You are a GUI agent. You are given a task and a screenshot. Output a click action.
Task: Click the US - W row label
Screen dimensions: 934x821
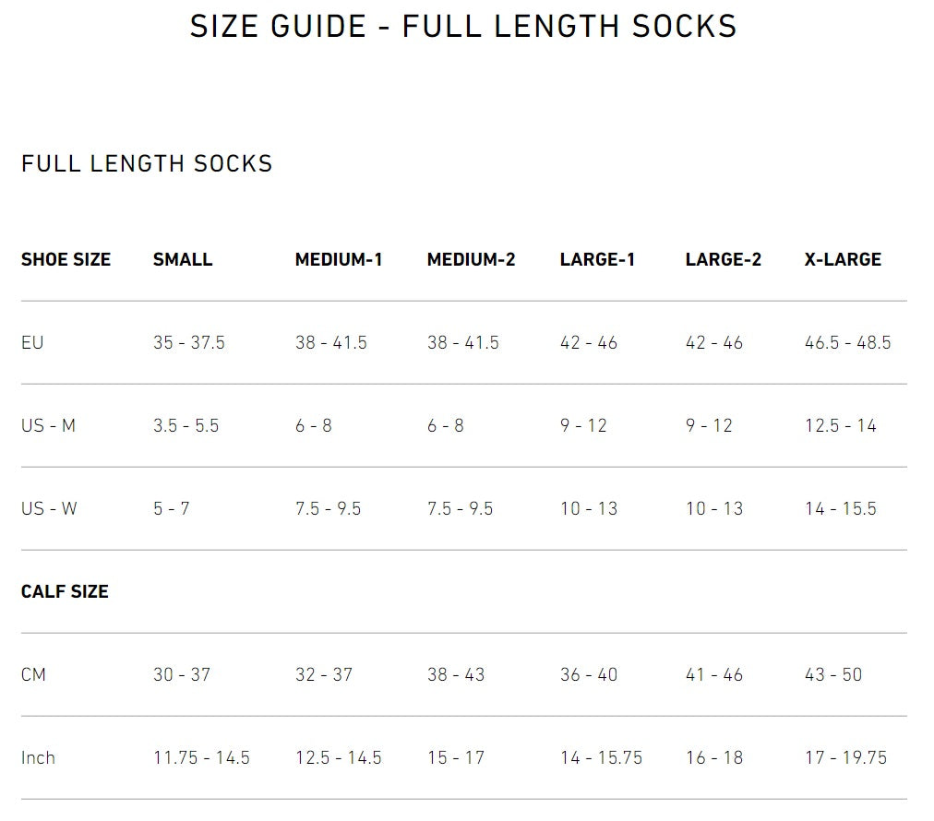[x=49, y=508]
